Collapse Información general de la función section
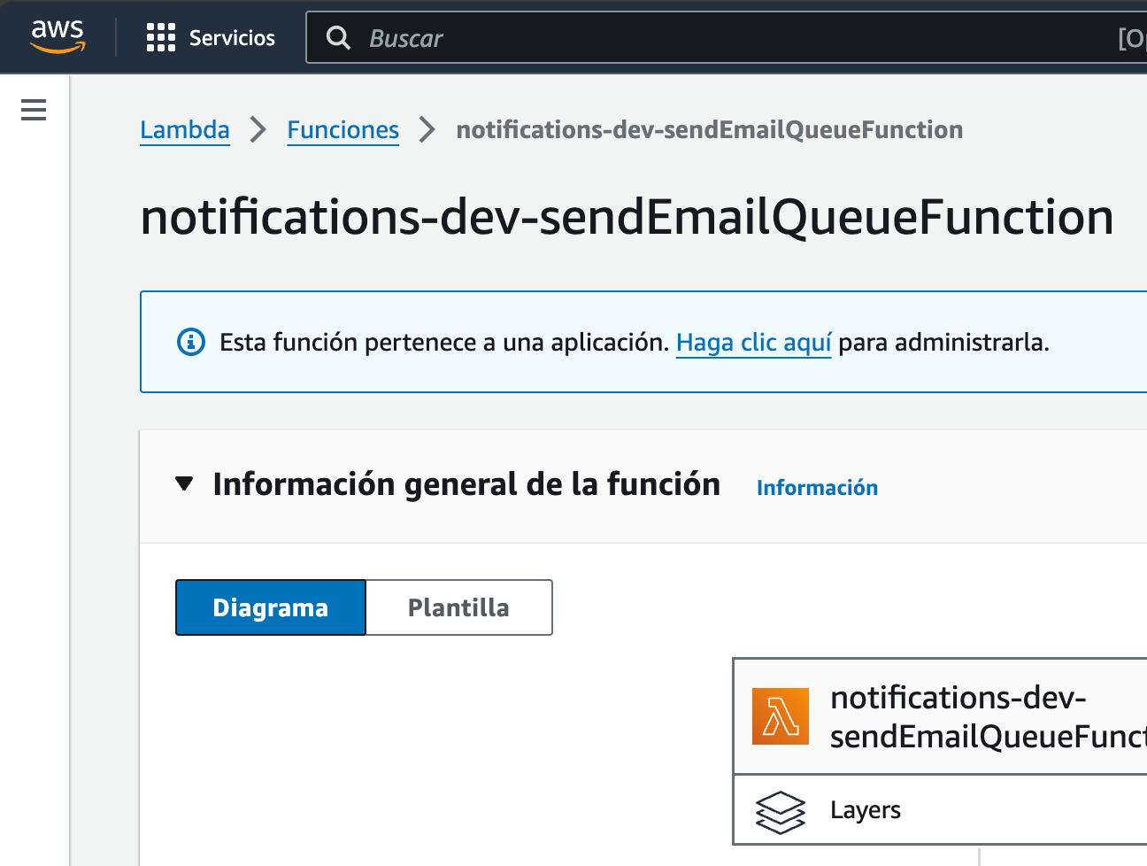1147x866 pixels. (184, 484)
